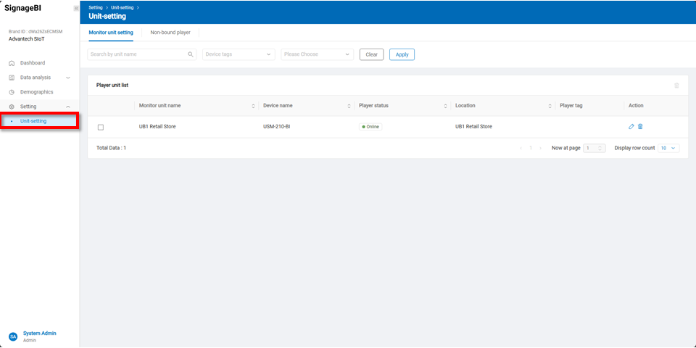Go to Demographics in the sidebar

point(36,92)
